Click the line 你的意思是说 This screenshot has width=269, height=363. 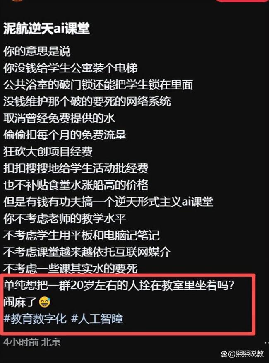[x=37, y=51]
